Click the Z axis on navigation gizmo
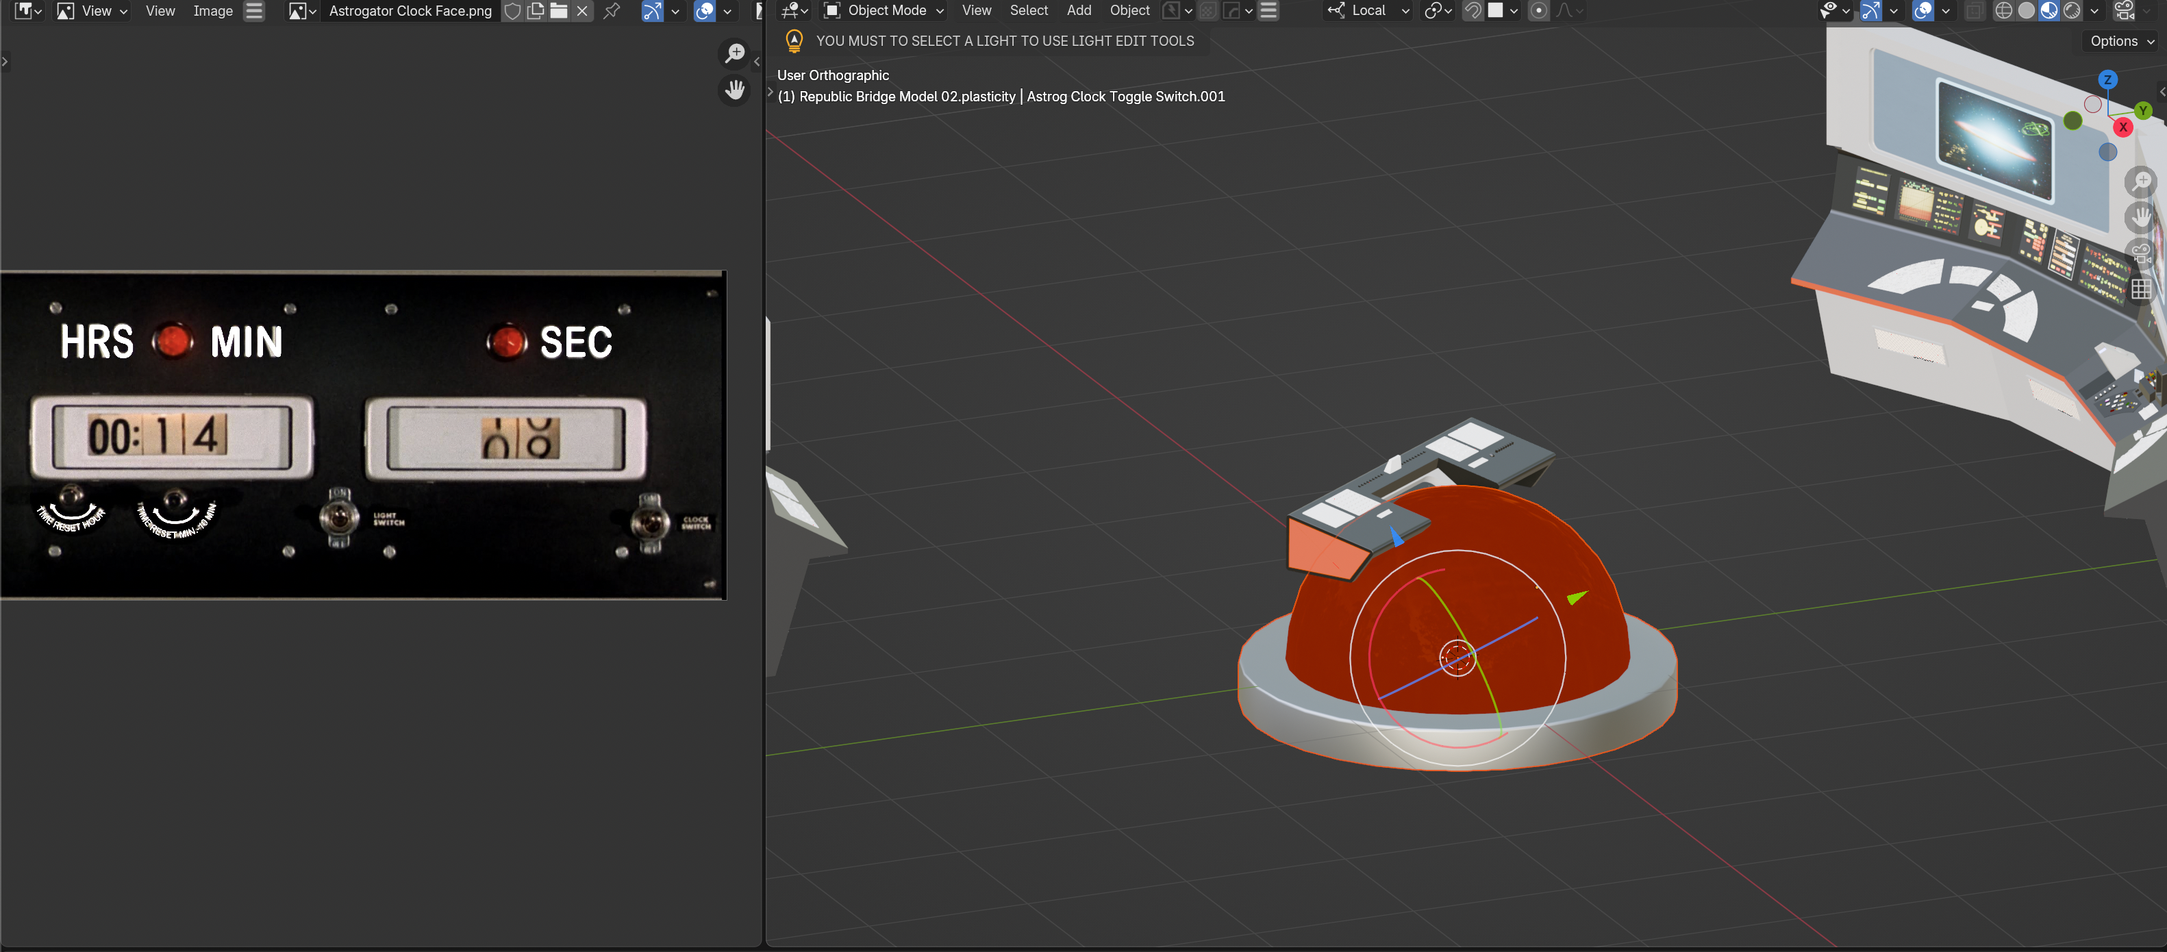Screen dimensions: 2167x952 (2107, 79)
